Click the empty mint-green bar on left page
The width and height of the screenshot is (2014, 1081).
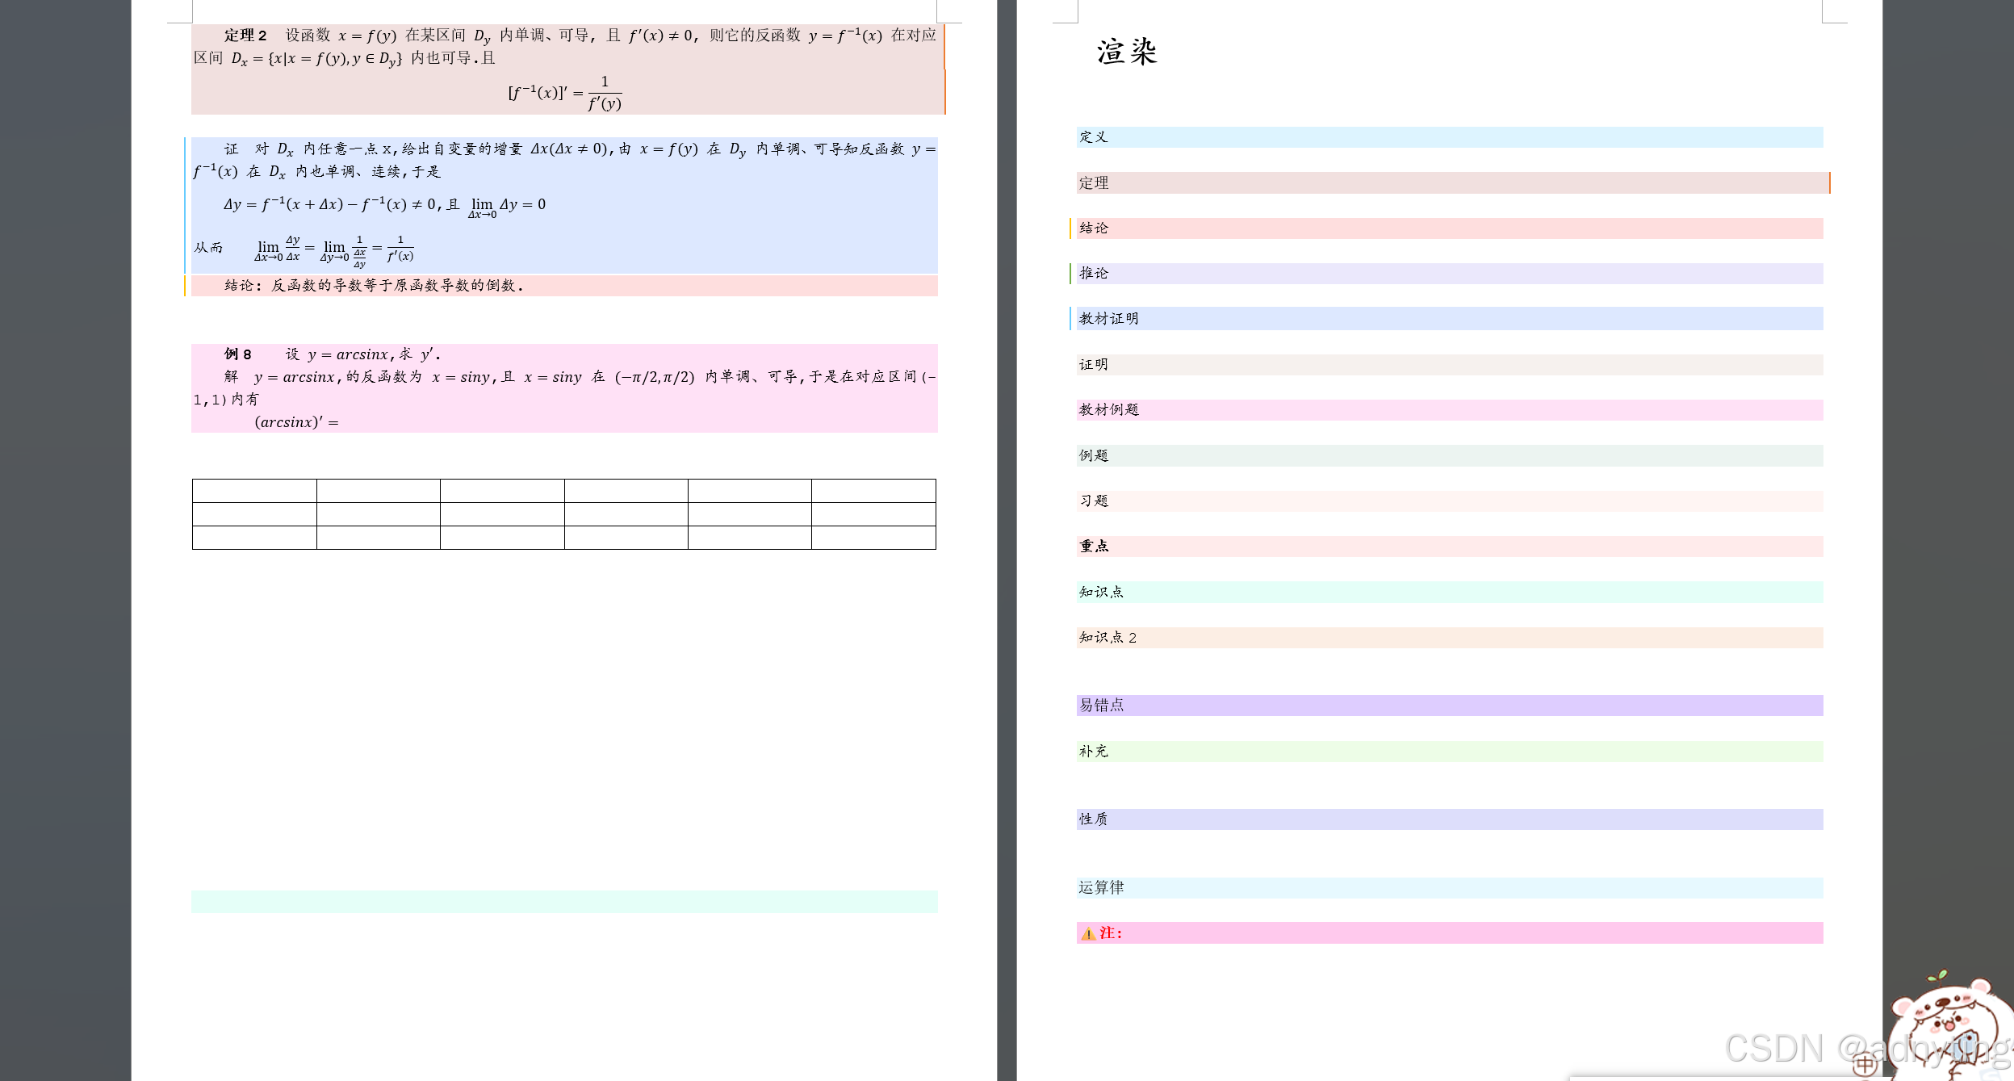click(563, 902)
